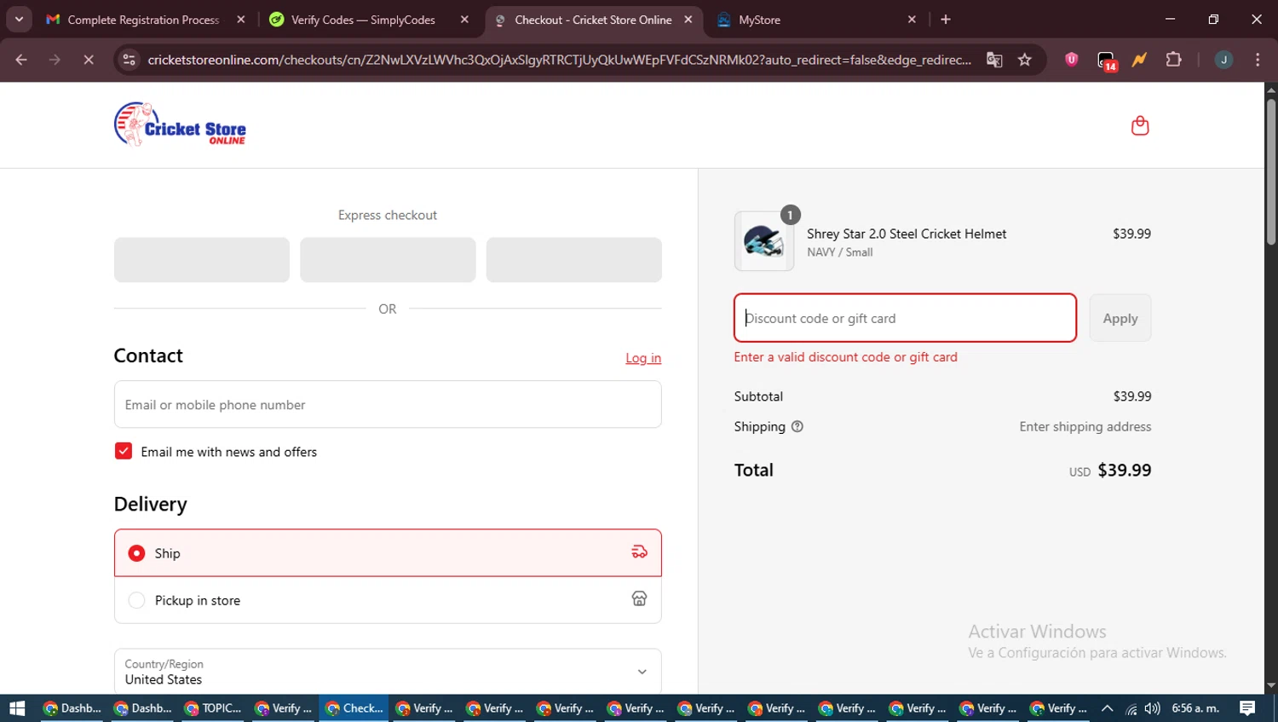View site information icon in address bar
Viewport: 1278px width, 722px height.
[130, 60]
